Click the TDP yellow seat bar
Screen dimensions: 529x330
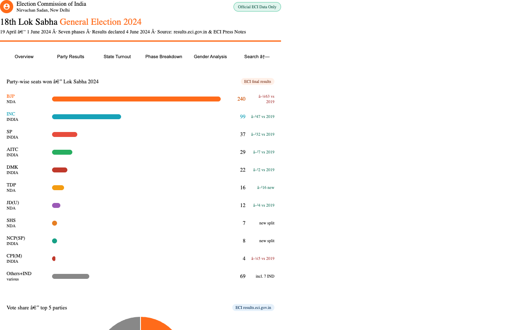(58, 188)
